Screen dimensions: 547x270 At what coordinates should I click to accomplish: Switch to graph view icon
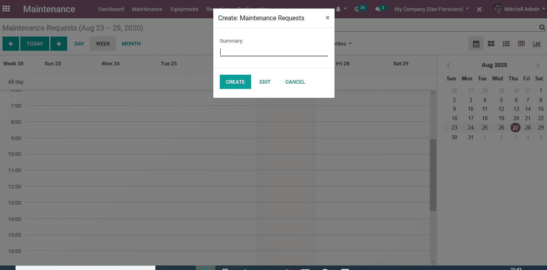click(537, 44)
